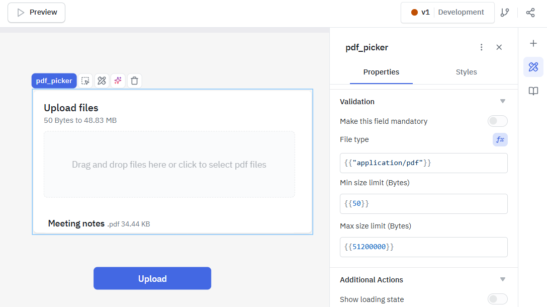This screenshot has width=547, height=307.
Task: Open documentation via the book icon
Action: pos(533,91)
